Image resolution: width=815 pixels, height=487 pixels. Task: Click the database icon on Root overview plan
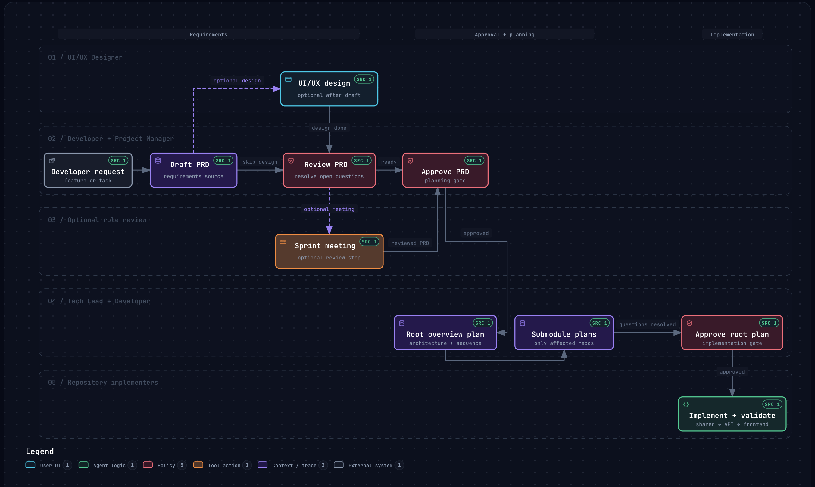(401, 323)
